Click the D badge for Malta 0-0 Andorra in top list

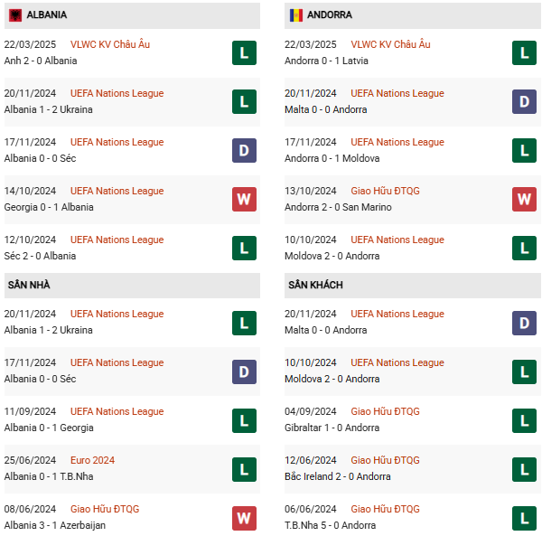click(524, 101)
